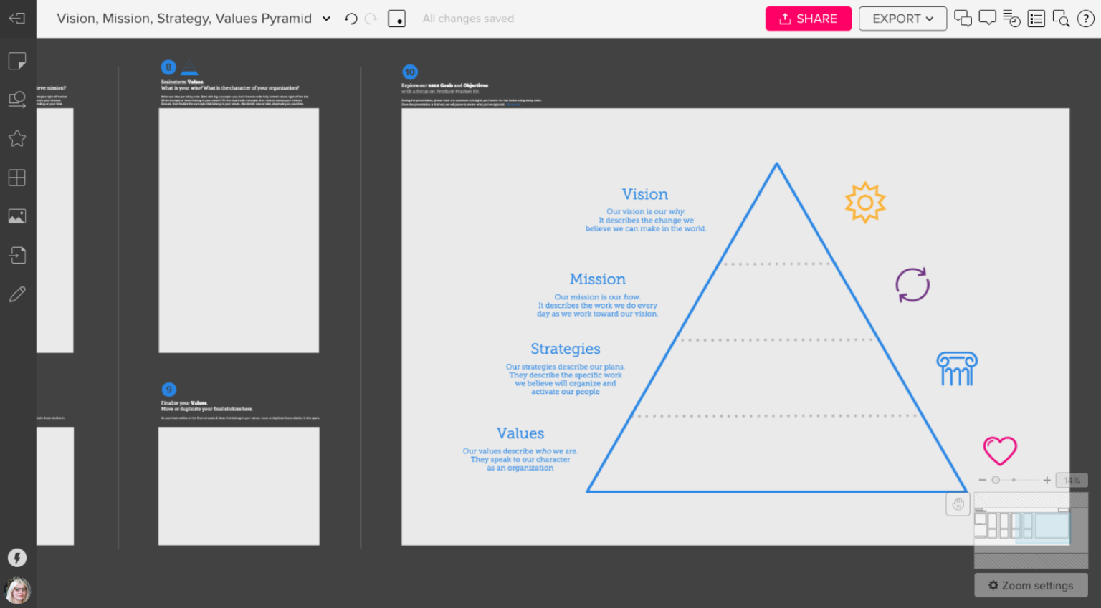
Task: Open the frameworks panel
Action: [x=16, y=177]
